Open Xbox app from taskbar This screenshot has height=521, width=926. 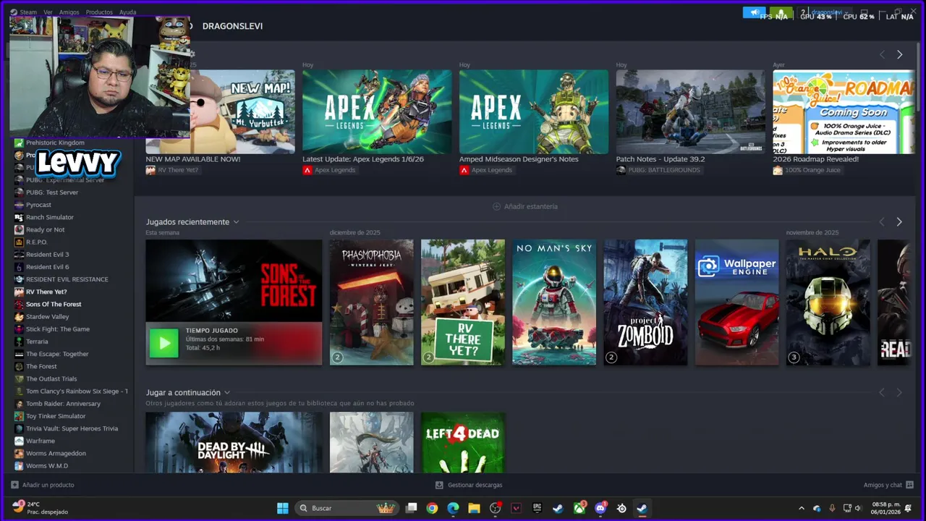point(579,508)
